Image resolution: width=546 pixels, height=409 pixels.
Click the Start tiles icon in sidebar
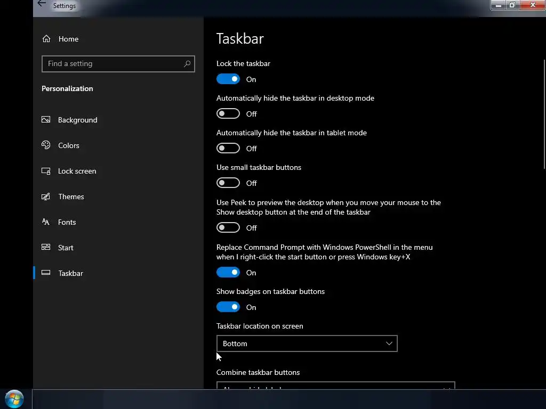pyautogui.click(x=46, y=248)
